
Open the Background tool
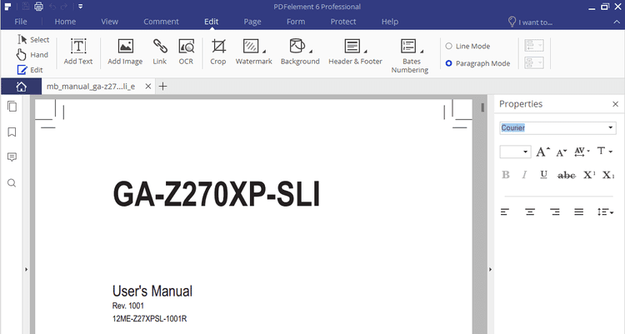pyautogui.click(x=300, y=52)
